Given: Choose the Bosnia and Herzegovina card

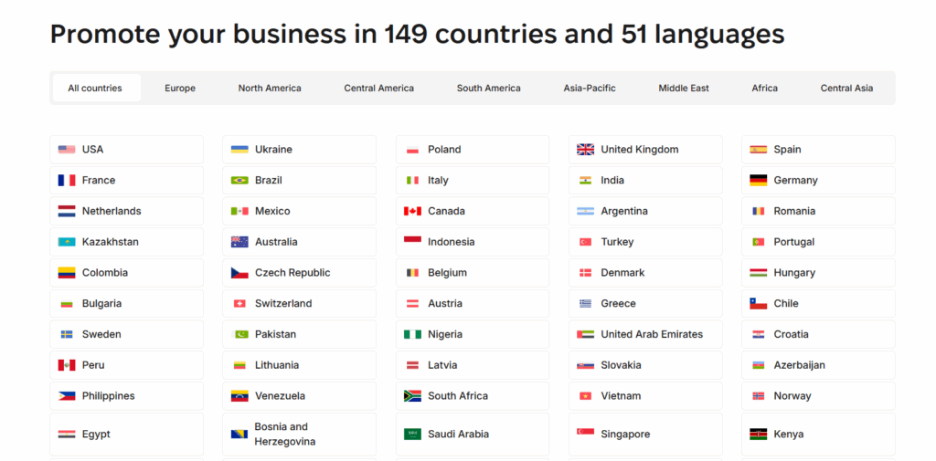Looking at the screenshot, I should (300, 435).
